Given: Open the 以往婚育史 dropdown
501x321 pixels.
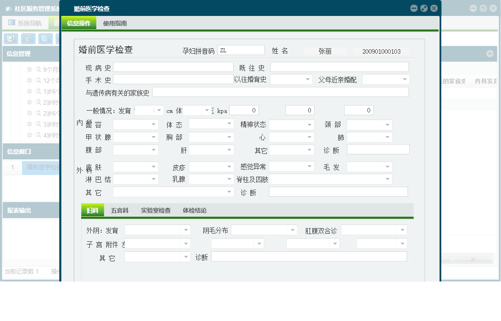Looking at the screenshot, I should point(307,79).
